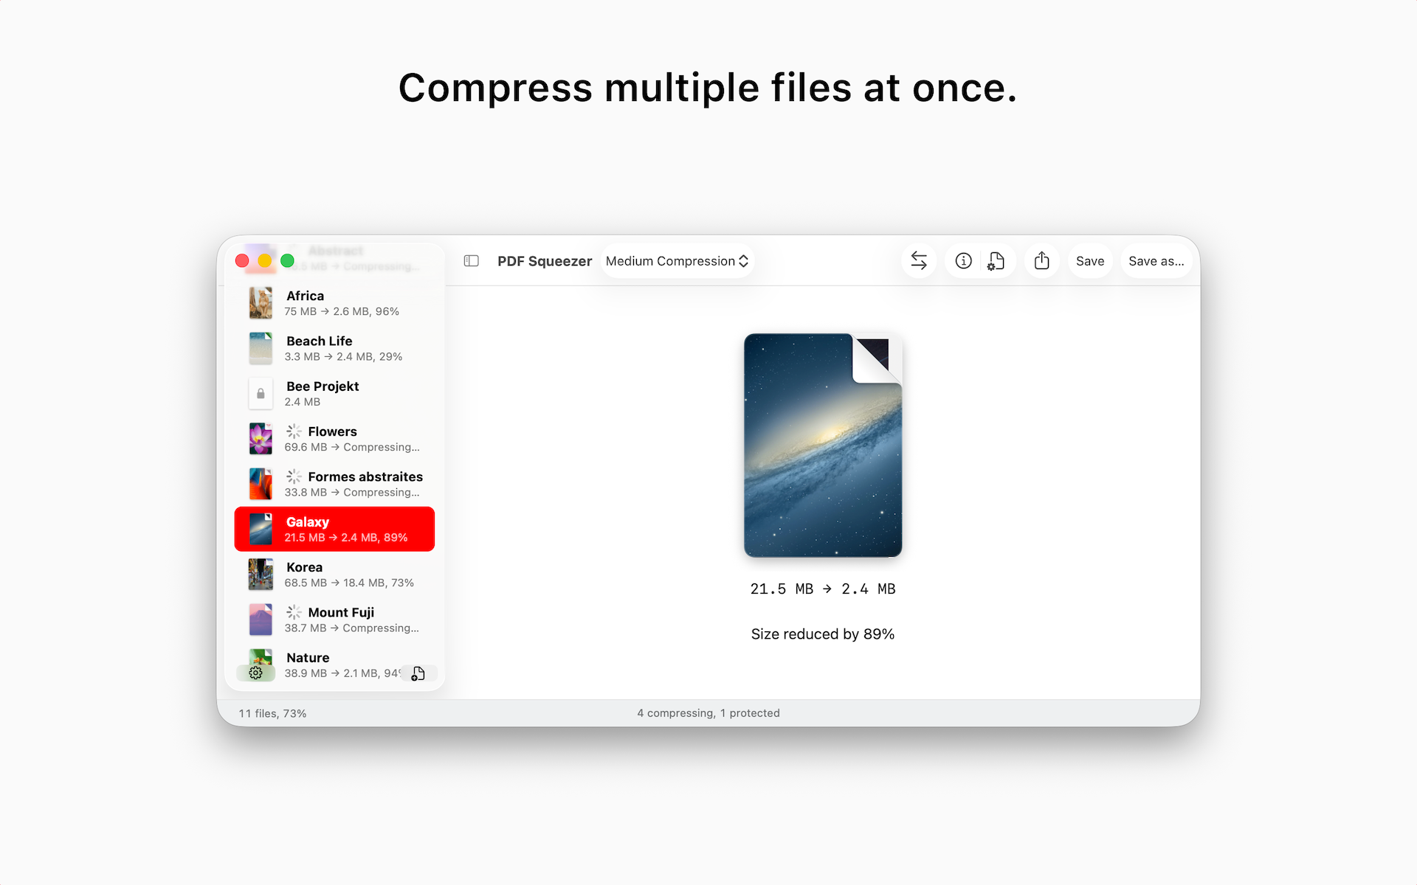Click the 'Size reduced by 89%' text

[823, 634]
